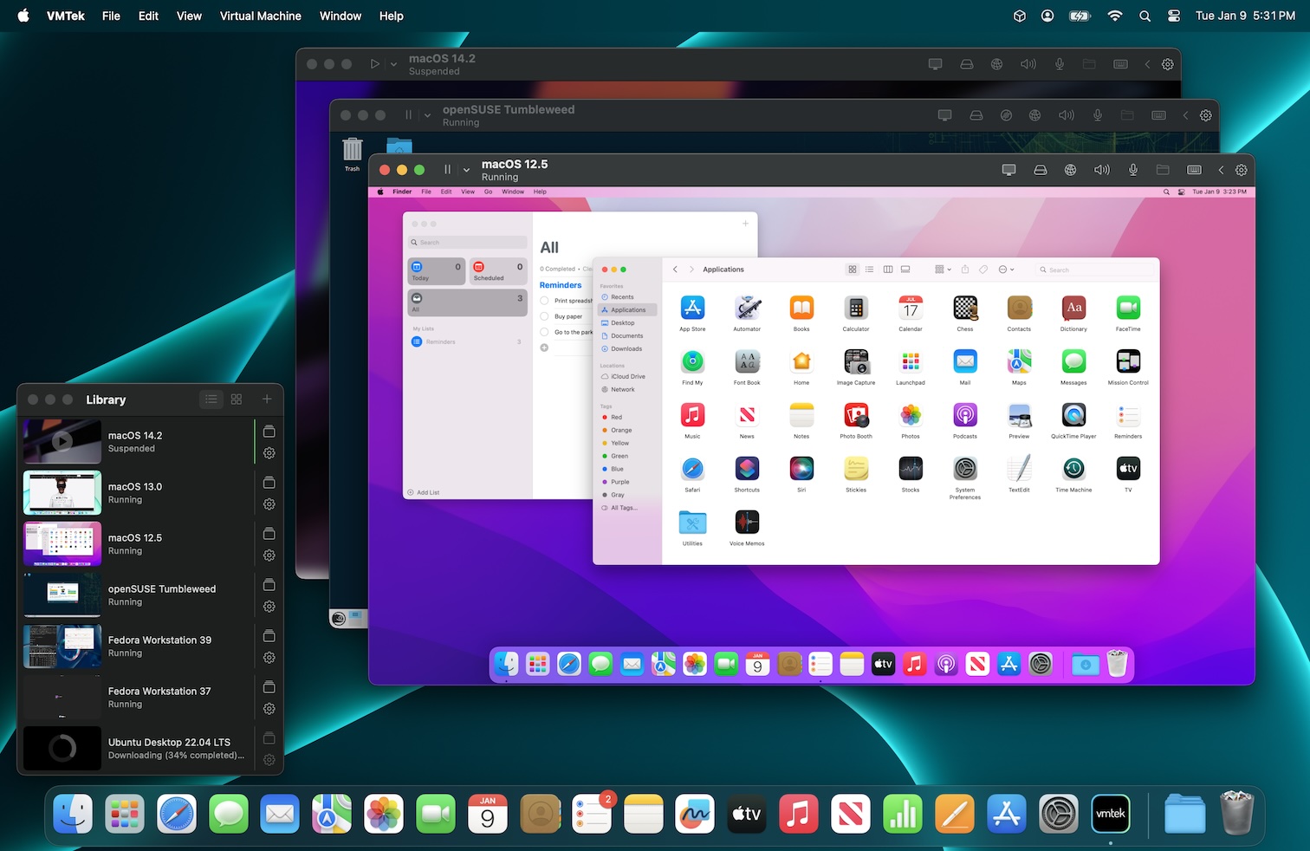Open display settings in macOS 12.5 toolbar
The image size is (1310, 851).
[x=1008, y=170]
